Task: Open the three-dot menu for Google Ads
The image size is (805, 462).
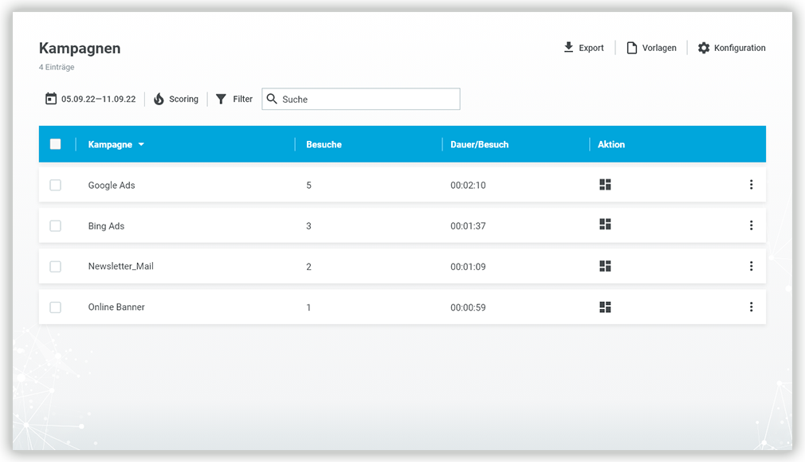Action: point(751,185)
